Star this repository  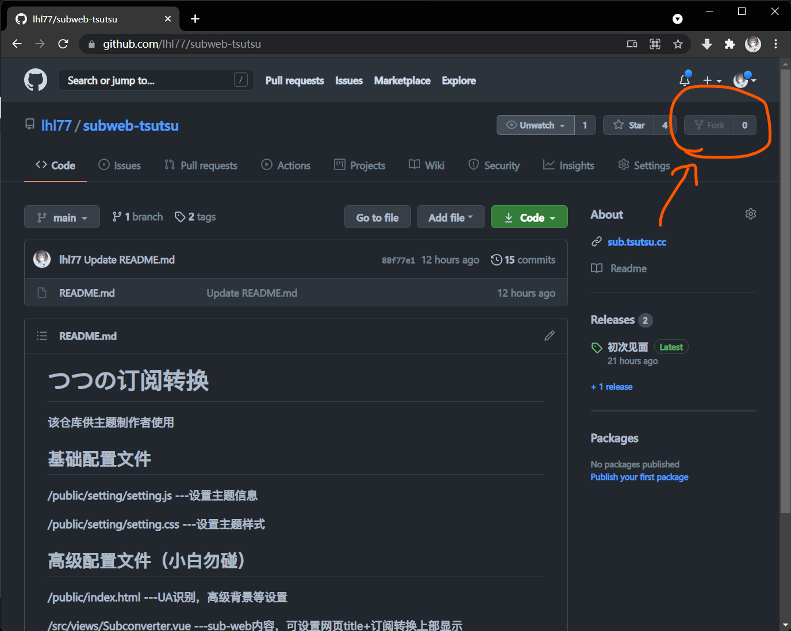(628, 125)
